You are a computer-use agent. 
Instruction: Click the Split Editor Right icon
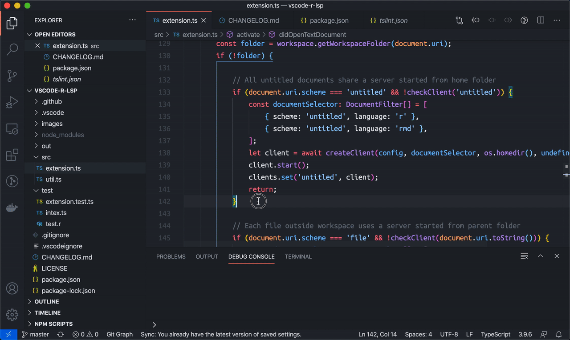tap(541, 20)
